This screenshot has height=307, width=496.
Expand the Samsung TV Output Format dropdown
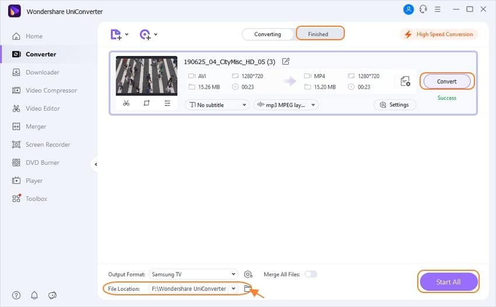click(194, 274)
